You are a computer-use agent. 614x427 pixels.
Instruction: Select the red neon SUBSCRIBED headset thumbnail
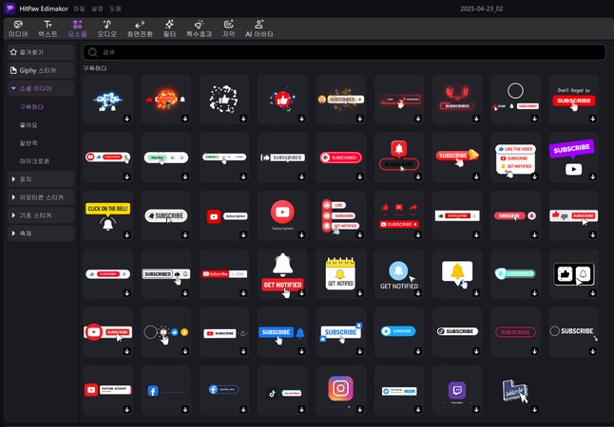(x=457, y=99)
